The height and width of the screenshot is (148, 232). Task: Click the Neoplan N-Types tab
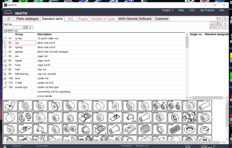coord(103,19)
